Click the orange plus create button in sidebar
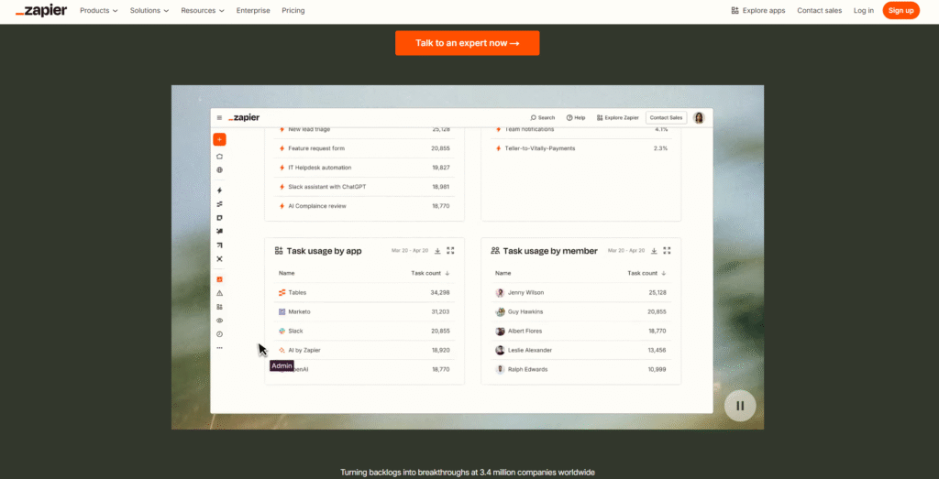The width and height of the screenshot is (939, 479). pos(219,140)
